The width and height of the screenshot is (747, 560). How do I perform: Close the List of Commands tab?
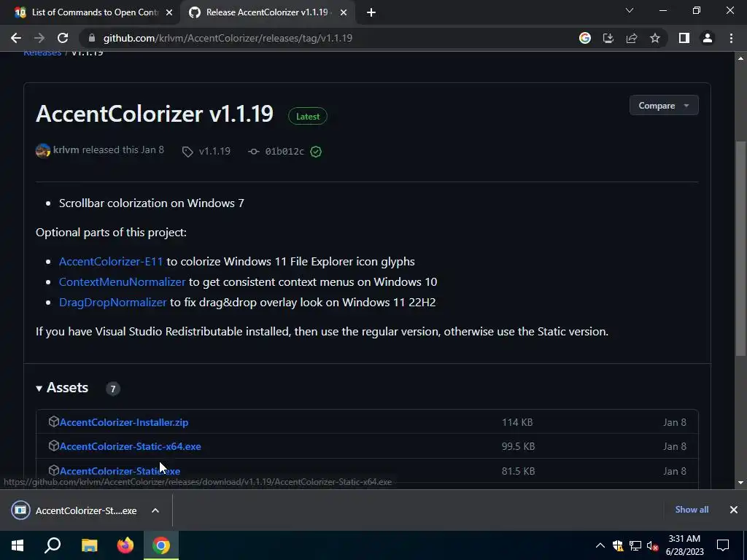[169, 13]
